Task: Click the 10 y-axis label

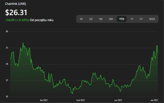Action: coord(7,96)
